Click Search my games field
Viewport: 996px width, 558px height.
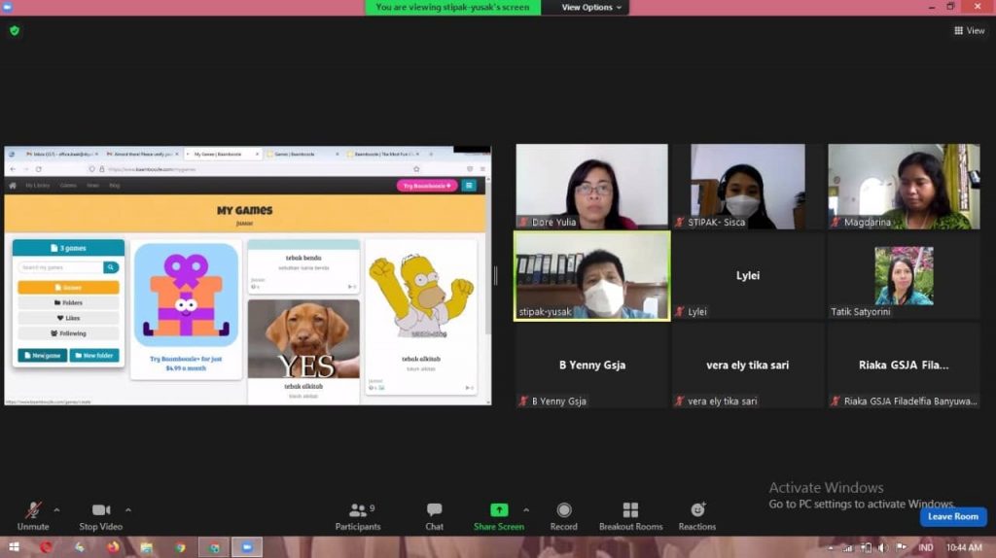pos(60,267)
